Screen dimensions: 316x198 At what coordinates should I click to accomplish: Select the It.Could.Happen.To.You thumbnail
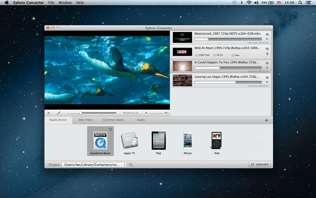pyautogui.click(x=182, y=66)
